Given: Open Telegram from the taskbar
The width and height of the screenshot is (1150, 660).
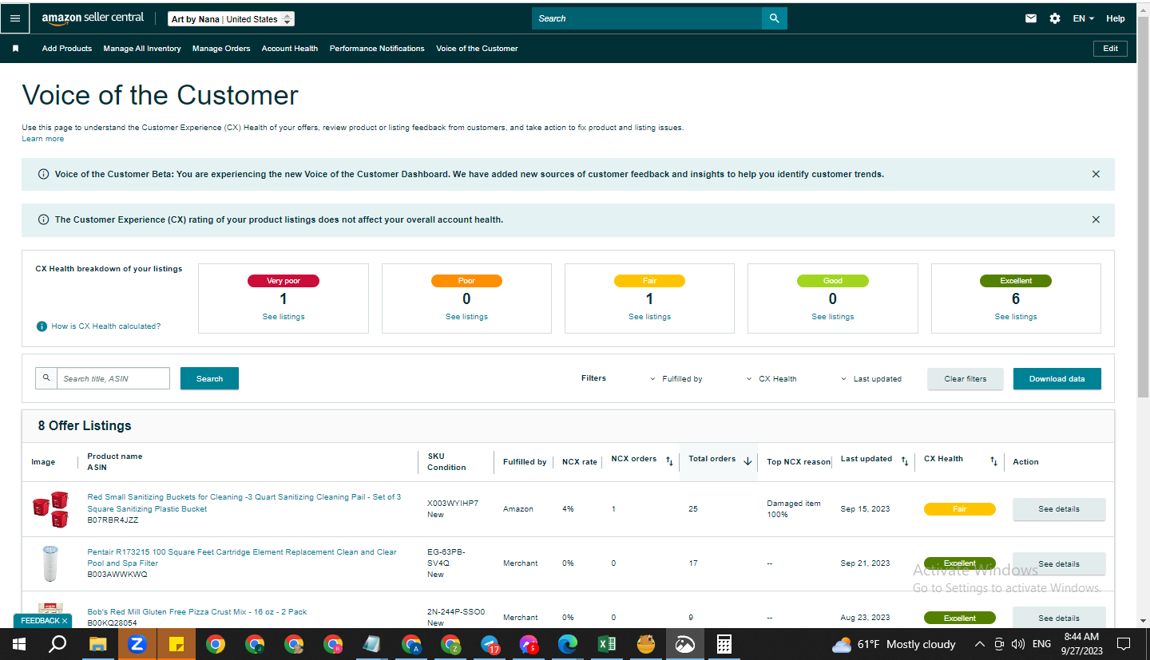Looking at the screenshot, I should click(490, 644).
